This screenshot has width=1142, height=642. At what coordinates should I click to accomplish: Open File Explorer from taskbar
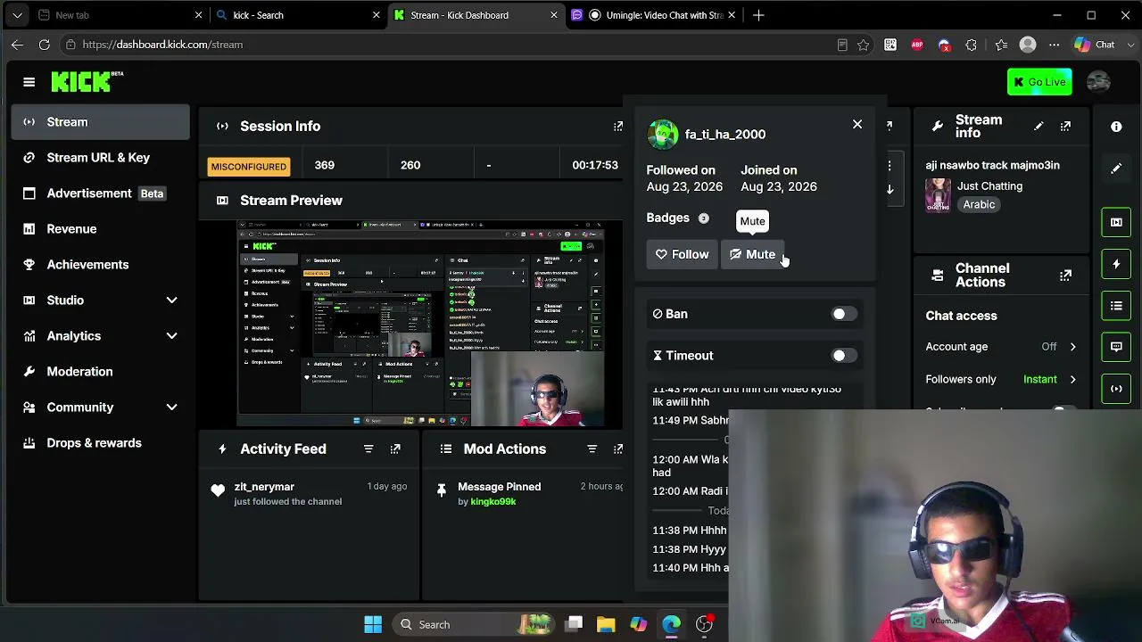coord(606,625)
